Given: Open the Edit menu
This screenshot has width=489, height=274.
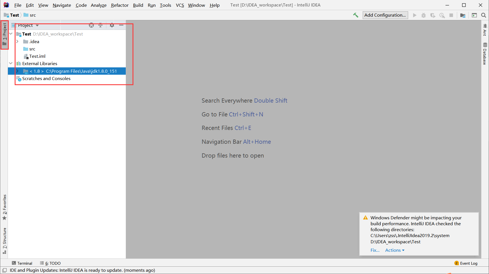Looking at the screenshot, I should click(30, 5).
